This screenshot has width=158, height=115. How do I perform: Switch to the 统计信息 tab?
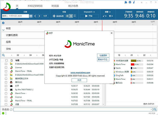click(73, 6)
